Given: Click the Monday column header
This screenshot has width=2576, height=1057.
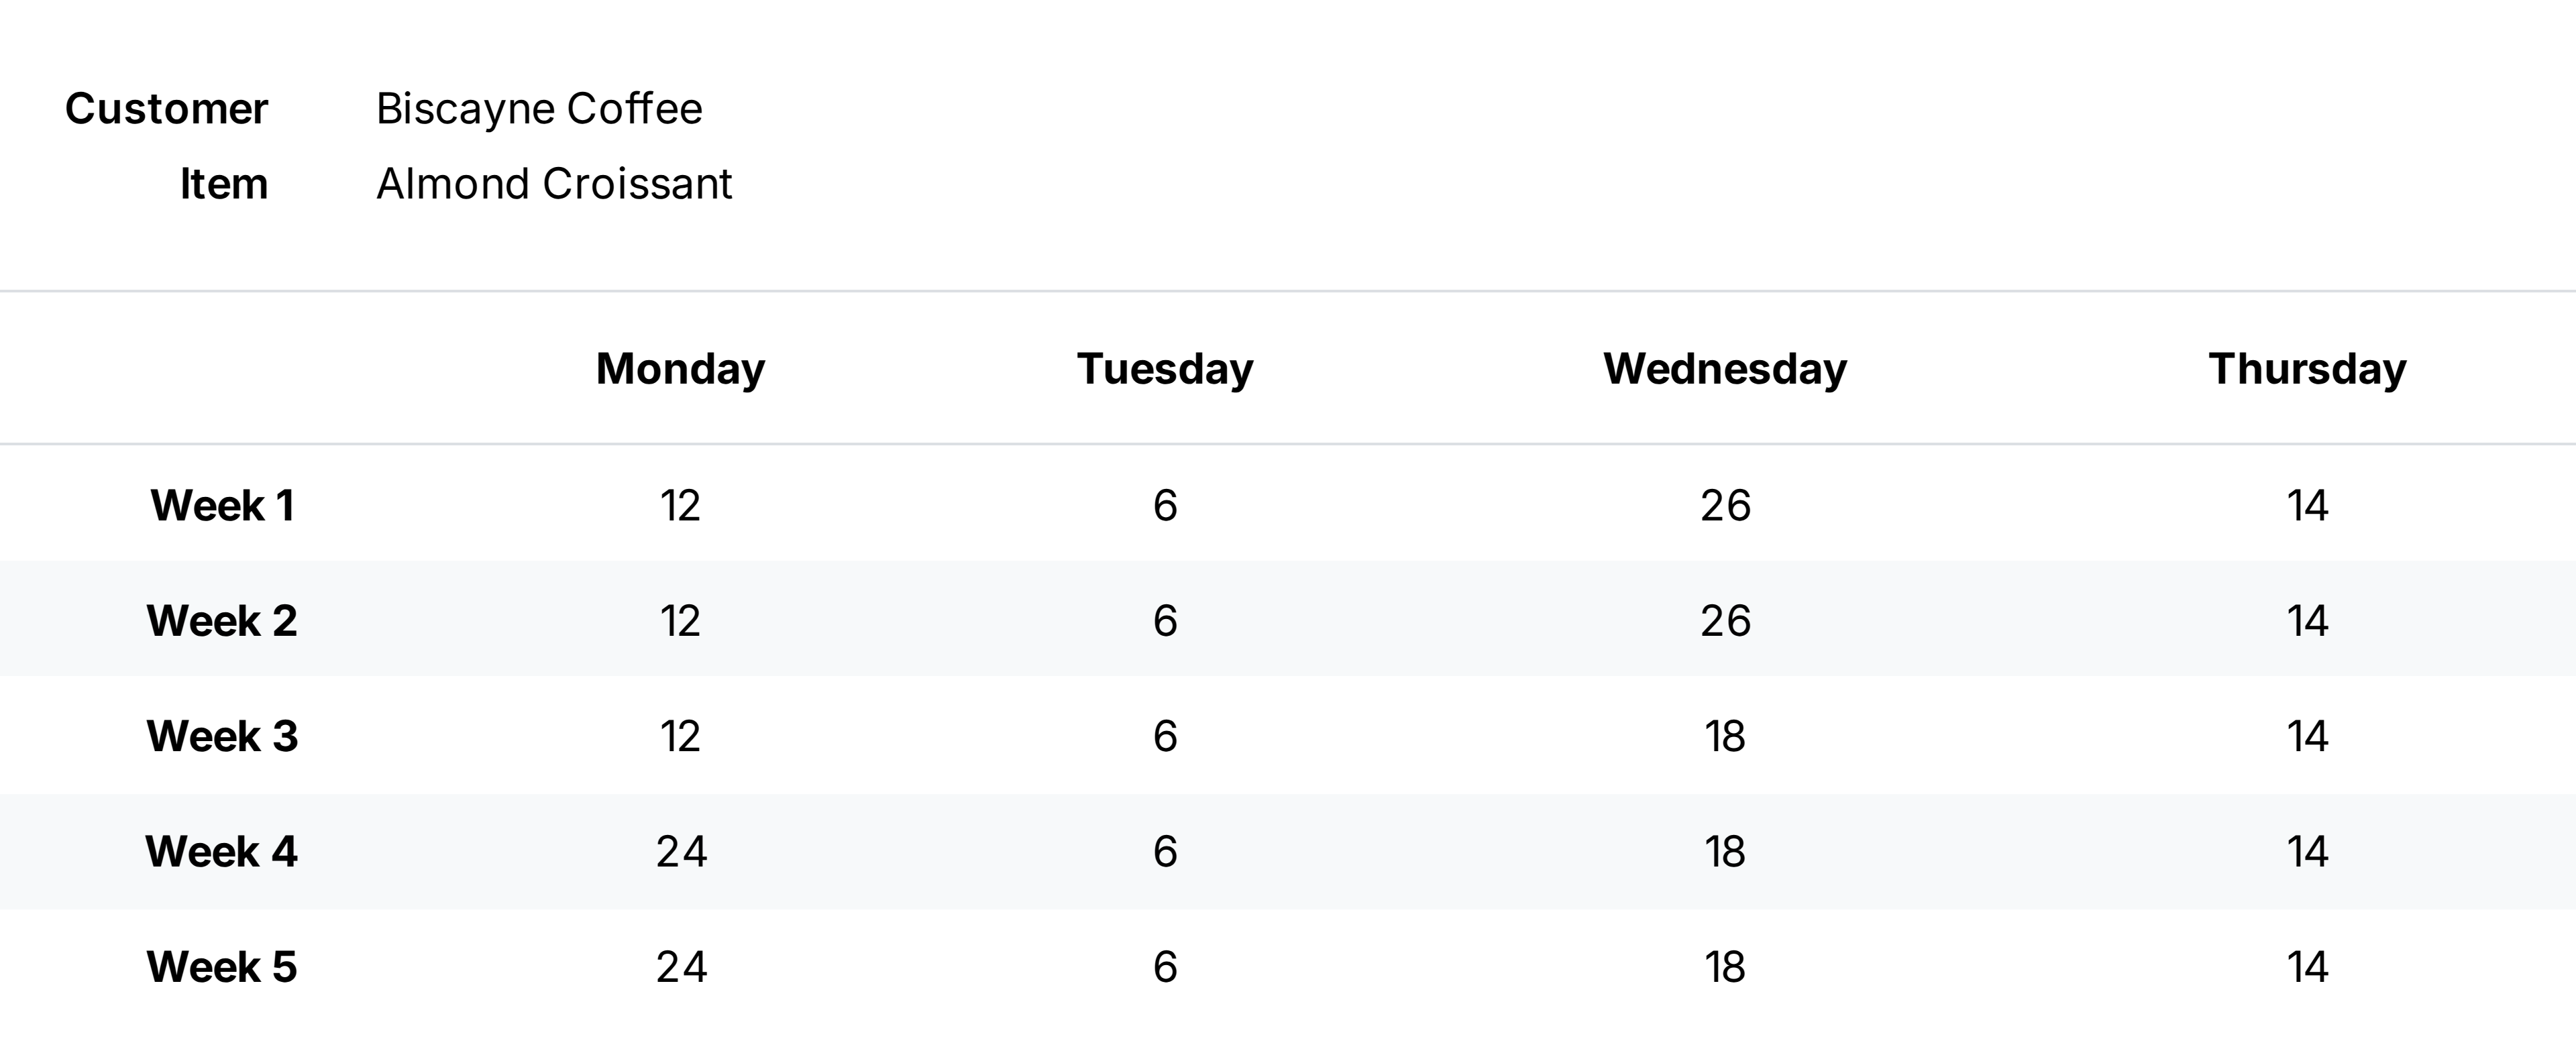Looking at the screenshot, I should [x=680, y=369].
